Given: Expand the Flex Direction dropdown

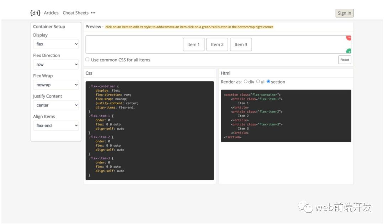Looking at the screenshot, I should tap(56, 65).
